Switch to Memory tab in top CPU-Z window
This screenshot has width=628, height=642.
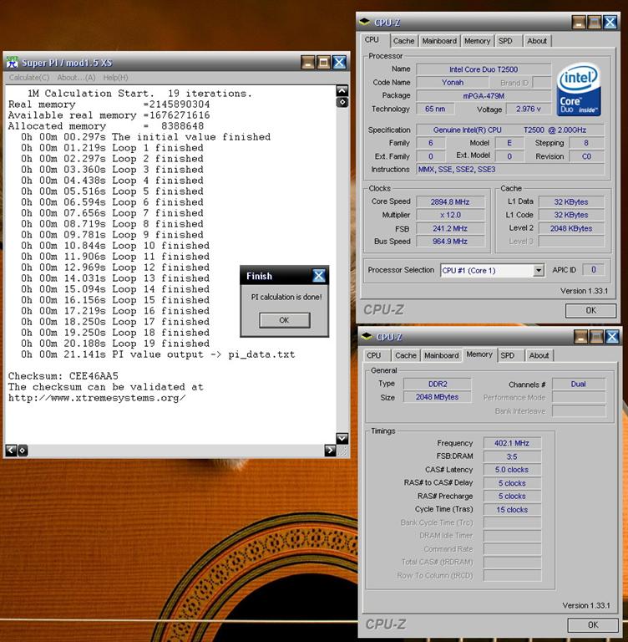(x=477, y=41)
